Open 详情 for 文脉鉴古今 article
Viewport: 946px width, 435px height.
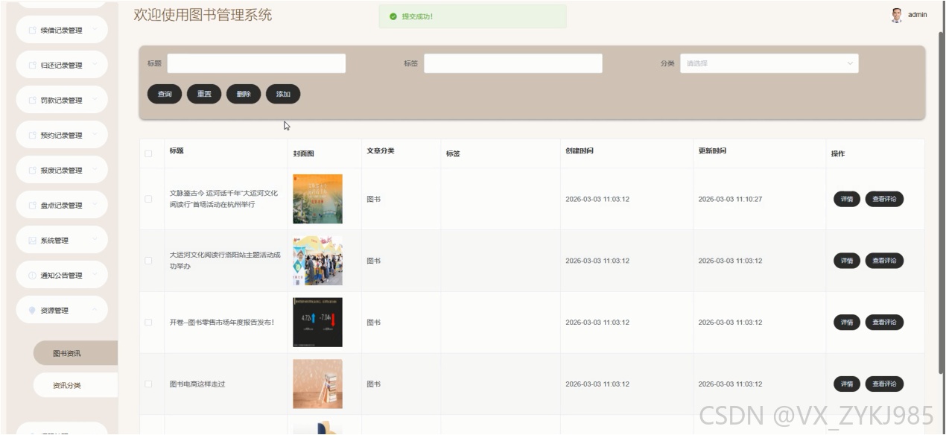click(847, 199)
